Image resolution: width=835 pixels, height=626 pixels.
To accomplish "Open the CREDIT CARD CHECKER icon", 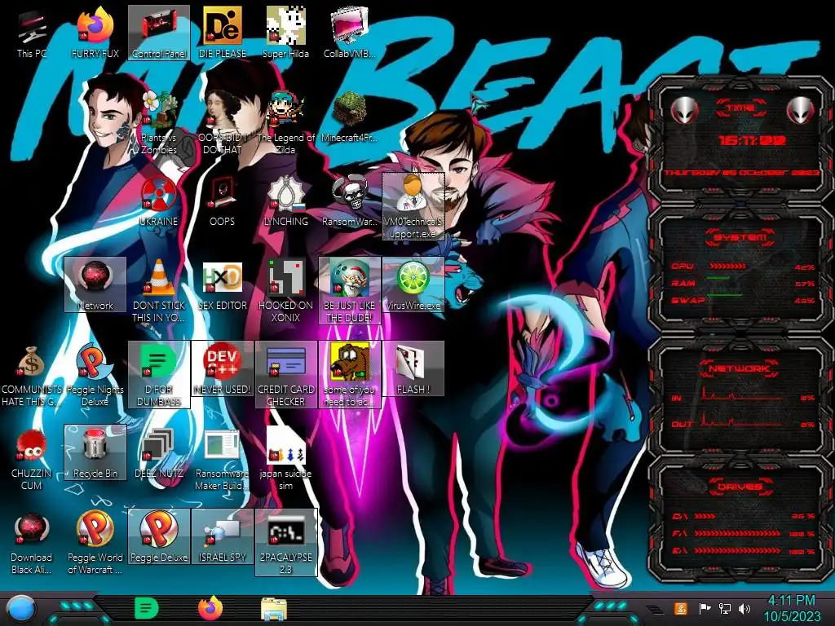I will 285,375.
